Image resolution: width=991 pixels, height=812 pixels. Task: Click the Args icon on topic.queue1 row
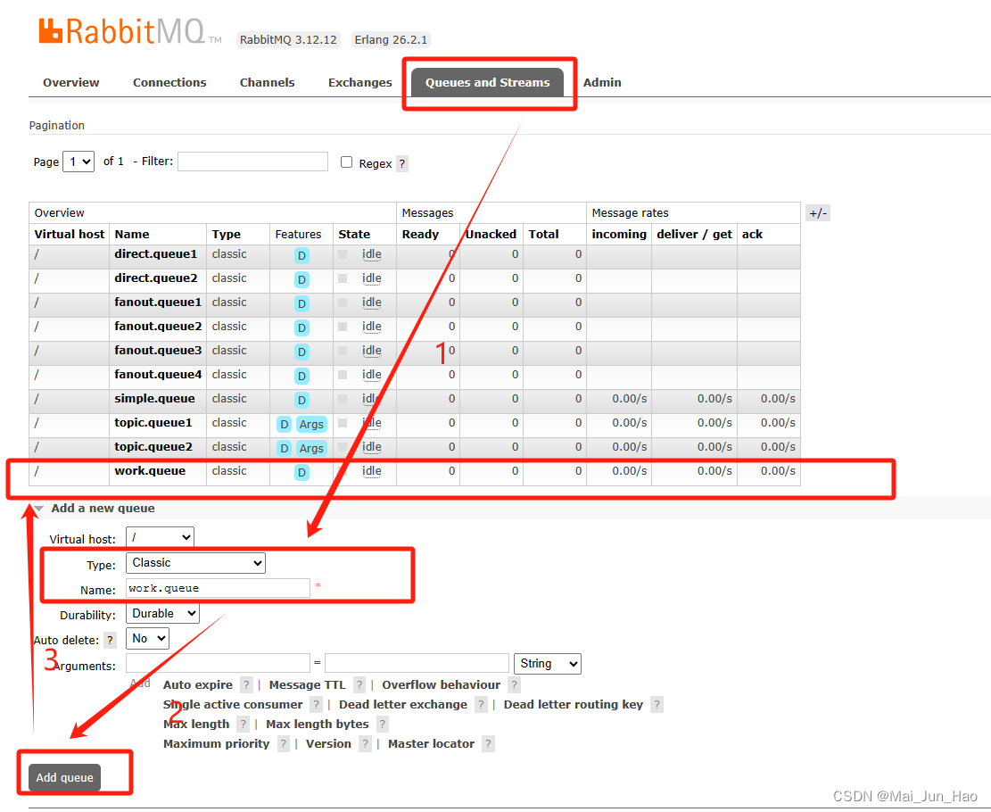tap(311, 424)
